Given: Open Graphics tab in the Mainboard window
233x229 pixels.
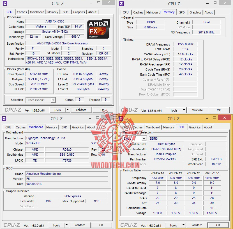Looking at the screenshot, I should pos(78,127).
